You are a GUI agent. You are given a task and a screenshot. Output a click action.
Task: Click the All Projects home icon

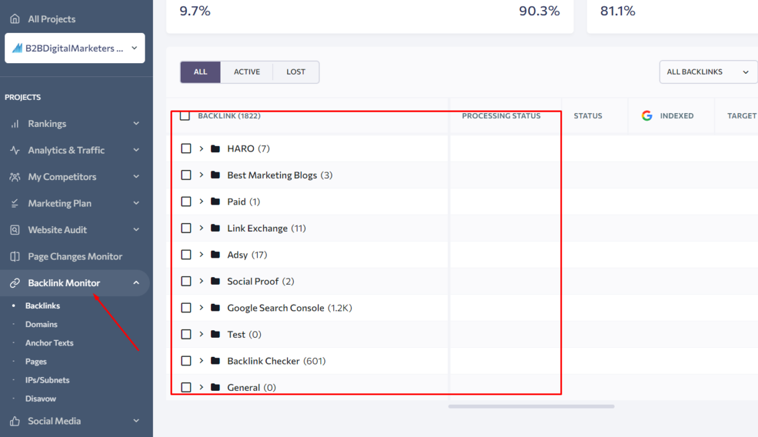pyautogui.click(x=15, y=18)
